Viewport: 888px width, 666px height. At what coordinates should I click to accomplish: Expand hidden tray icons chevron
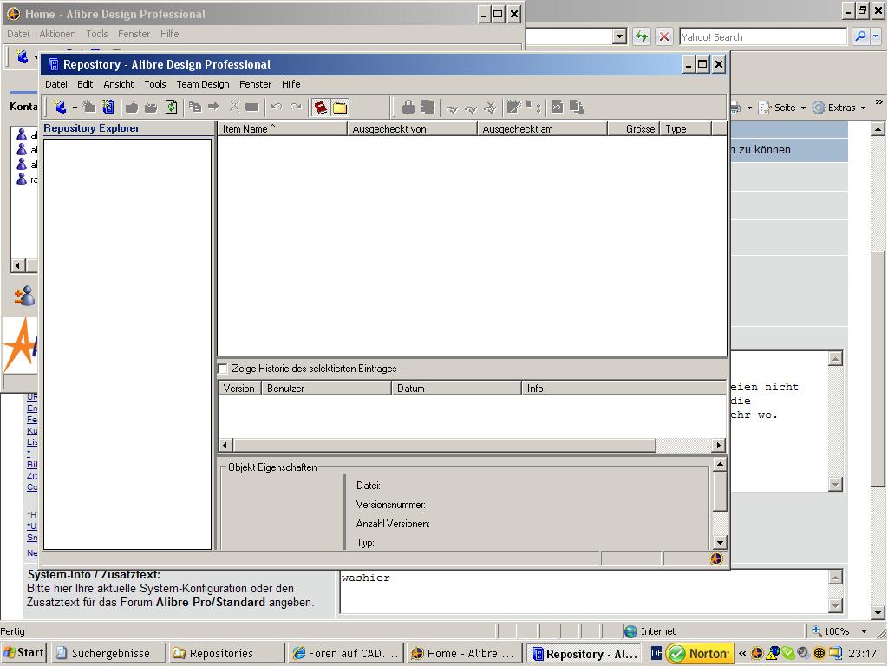click(x=742, y=654)
